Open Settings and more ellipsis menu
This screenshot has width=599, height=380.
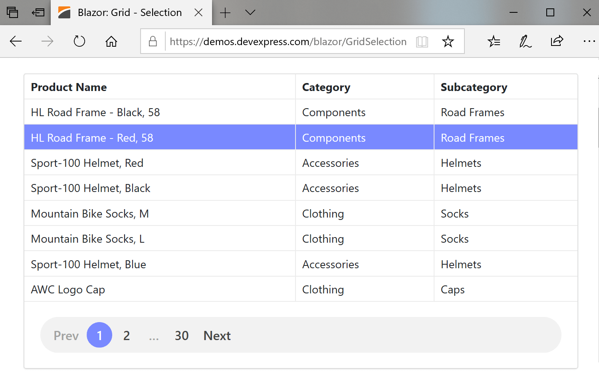click(589, 41)
